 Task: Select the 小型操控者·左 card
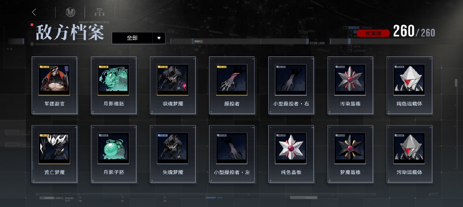[232, 154]
